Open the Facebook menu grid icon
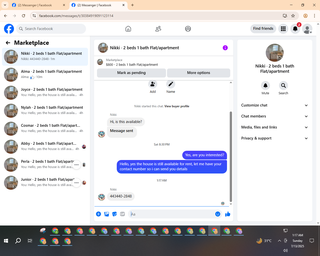Viewport: 320px width, 256px height. coord(283,29)
